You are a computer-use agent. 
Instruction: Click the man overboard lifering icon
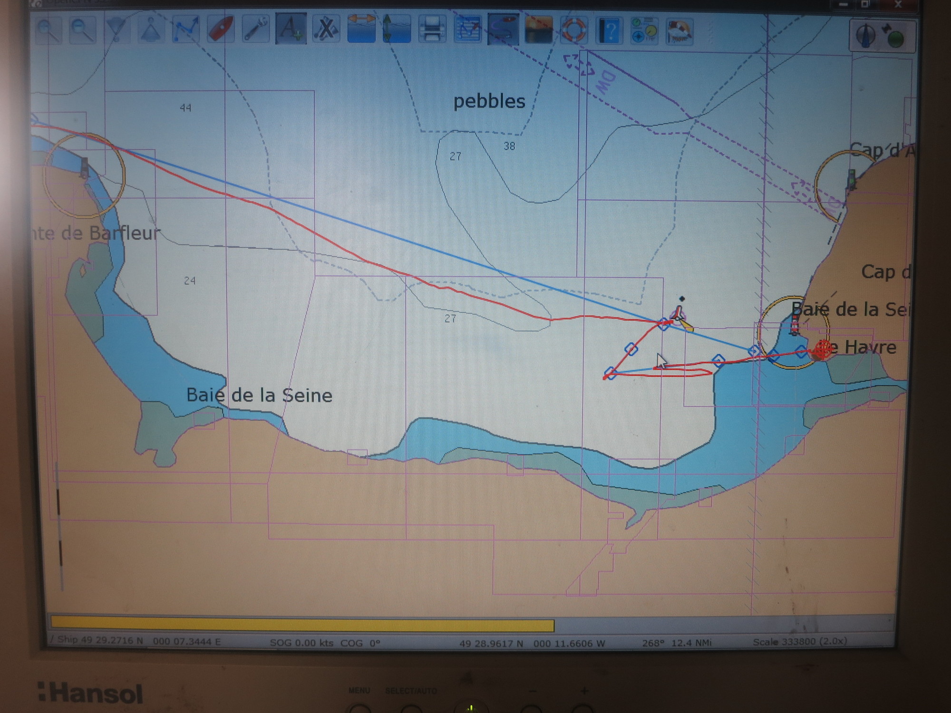573,30
